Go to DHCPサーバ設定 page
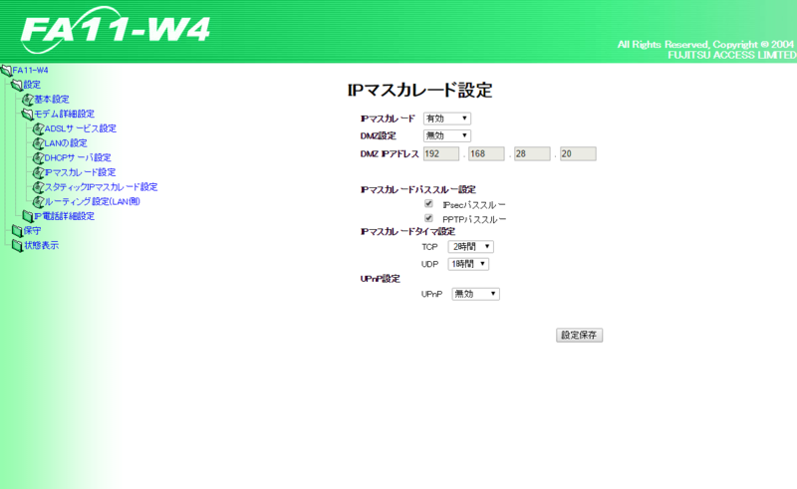Screen dimensions: 797x489 [78, 157]
